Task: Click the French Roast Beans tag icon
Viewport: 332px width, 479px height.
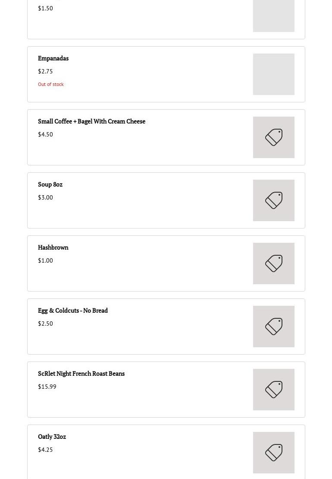Action: click(x=274, y=390)
